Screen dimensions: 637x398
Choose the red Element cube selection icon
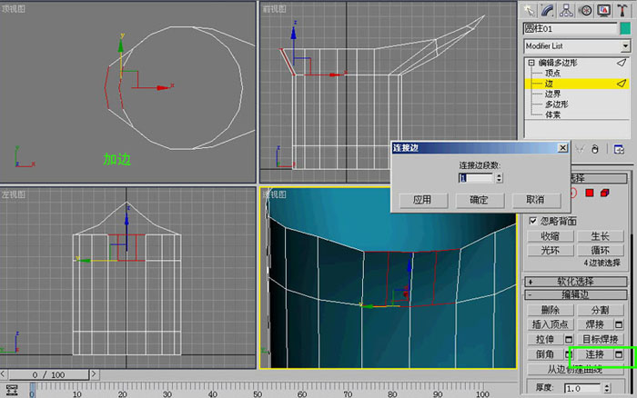(x=605, y=193)
